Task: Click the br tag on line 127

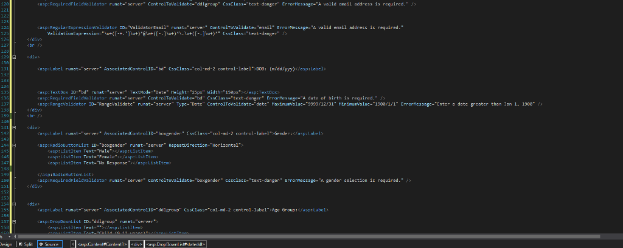Action: pos(35,45)
